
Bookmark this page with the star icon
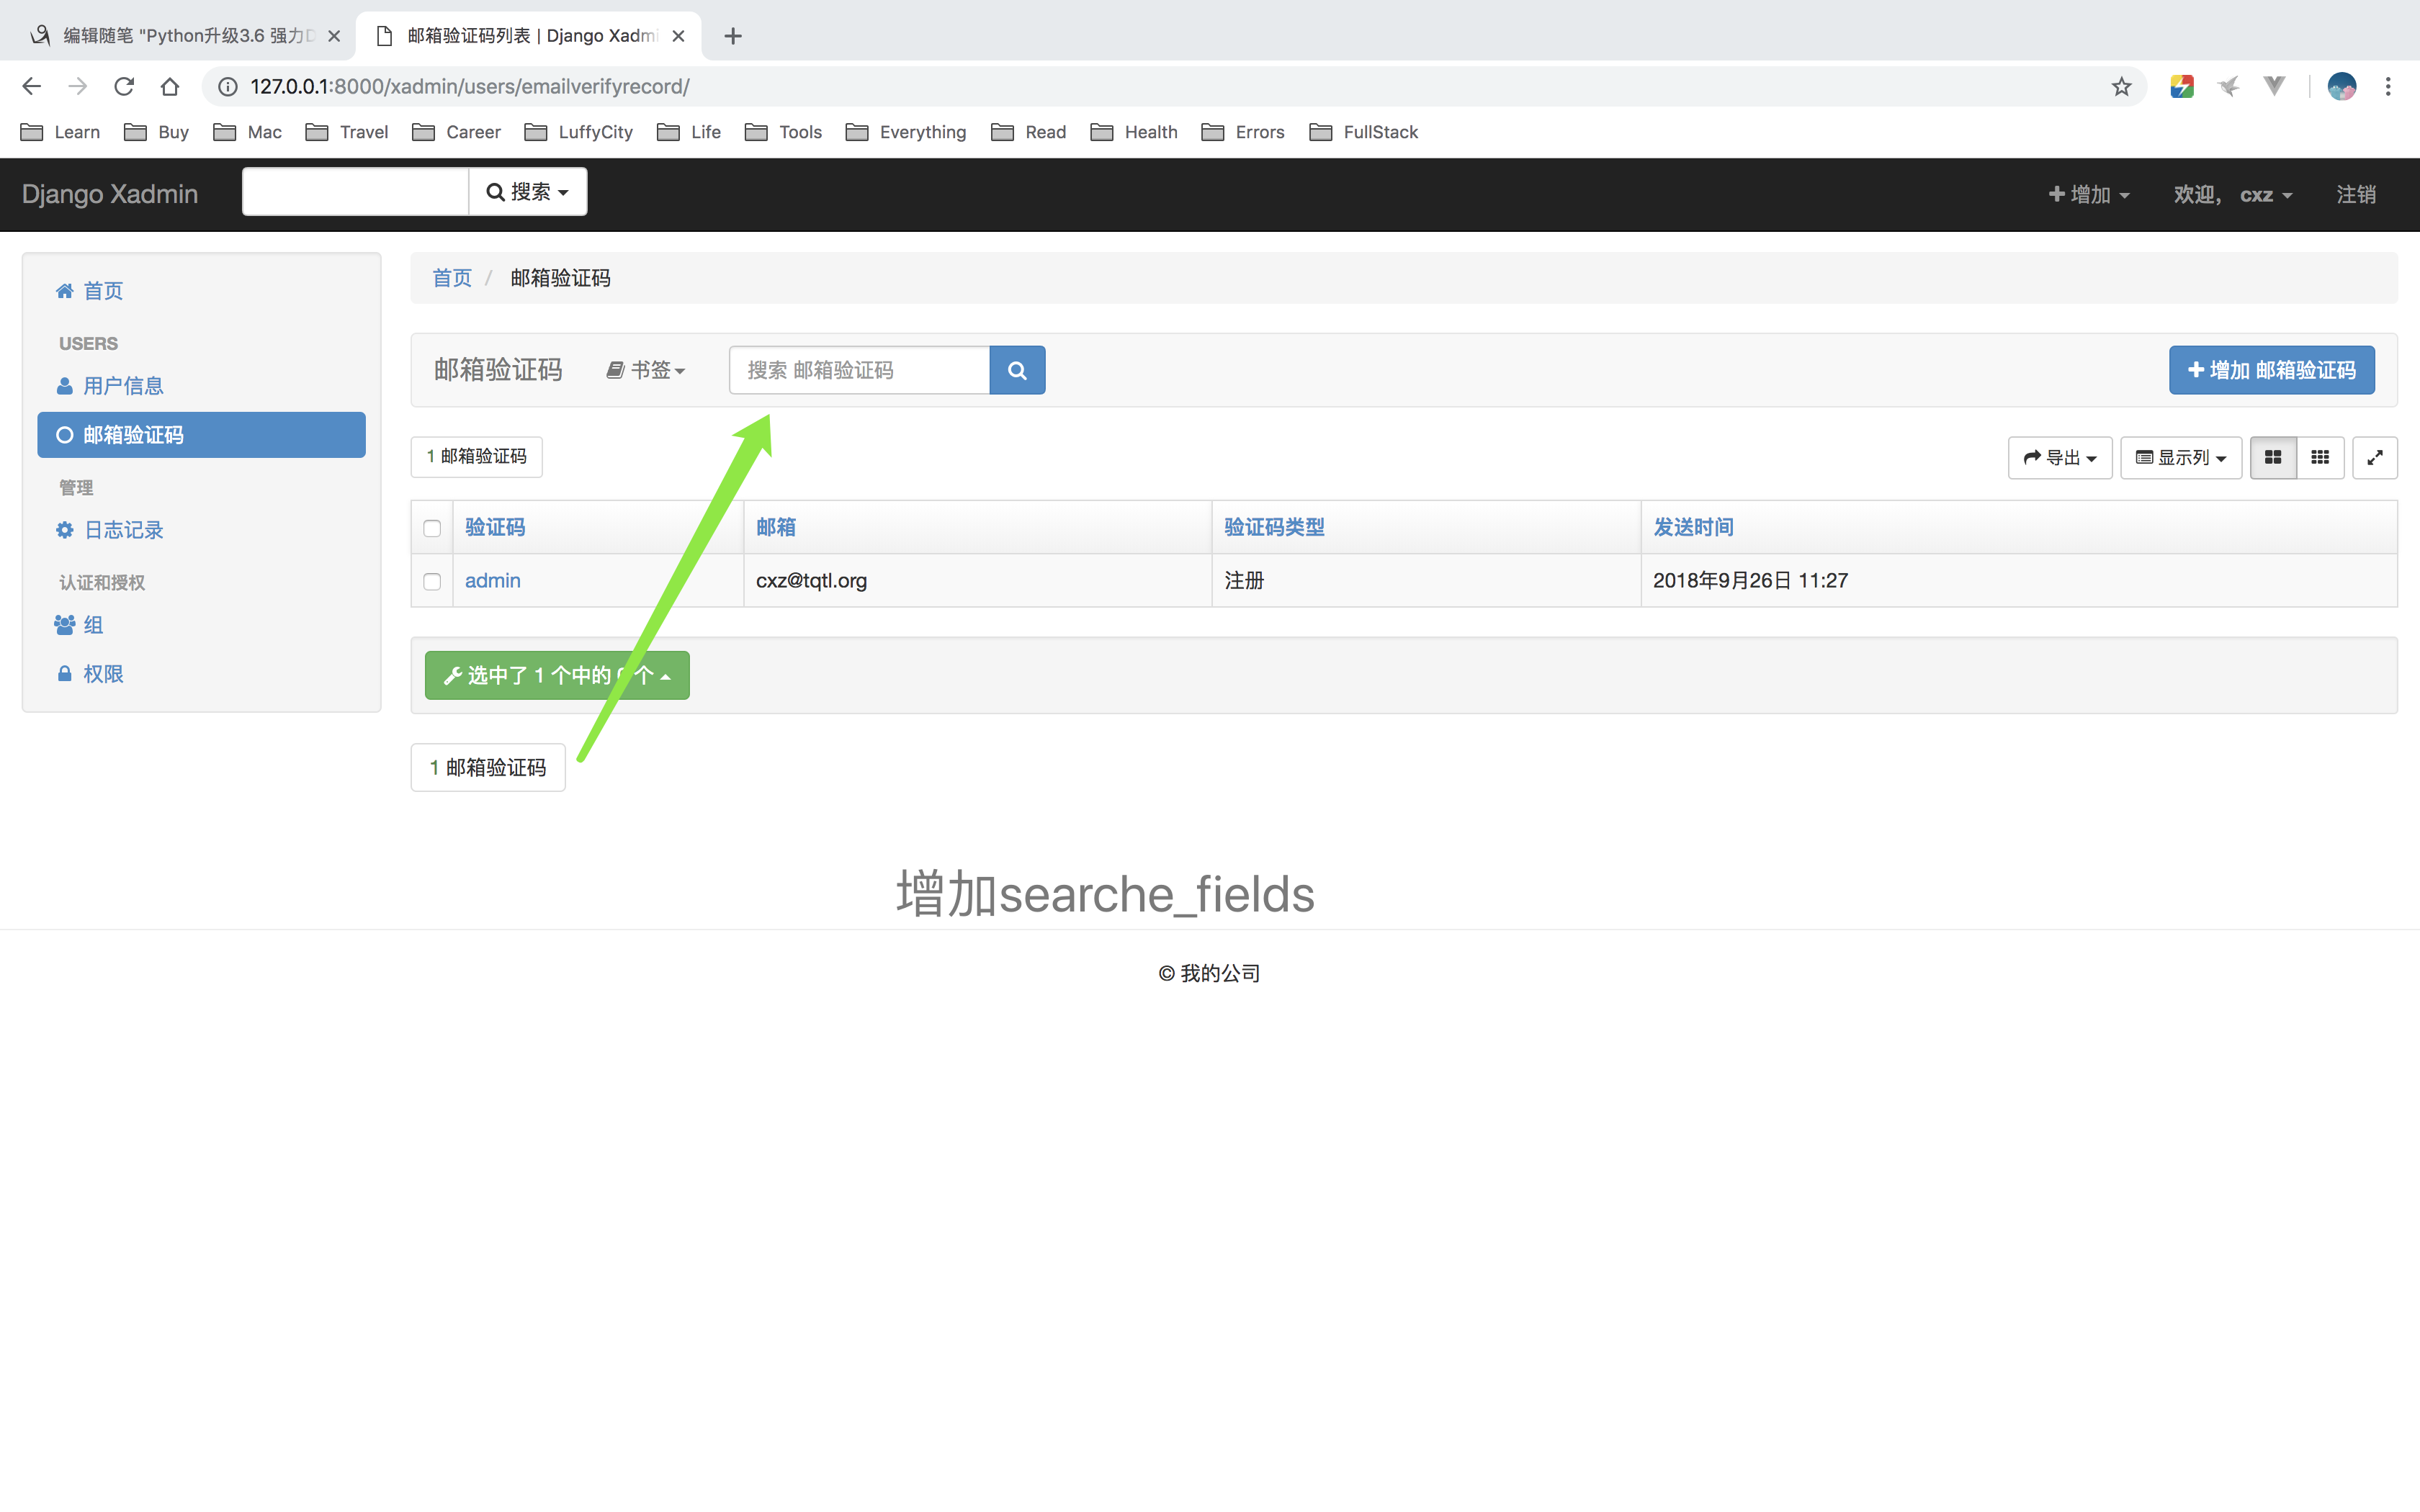point(2121,87)
